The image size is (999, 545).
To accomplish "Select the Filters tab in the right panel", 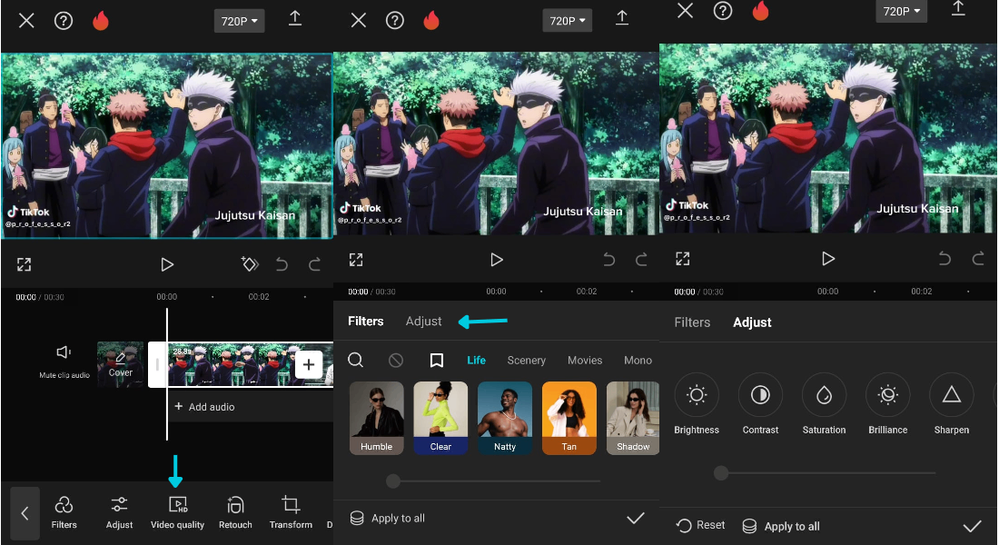I will click(x=692, y=322).
